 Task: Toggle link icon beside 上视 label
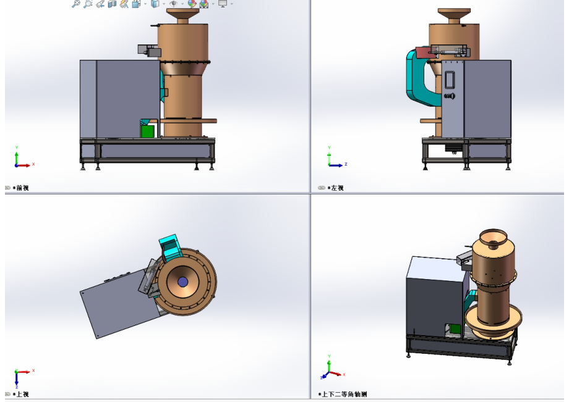point(7,394)
